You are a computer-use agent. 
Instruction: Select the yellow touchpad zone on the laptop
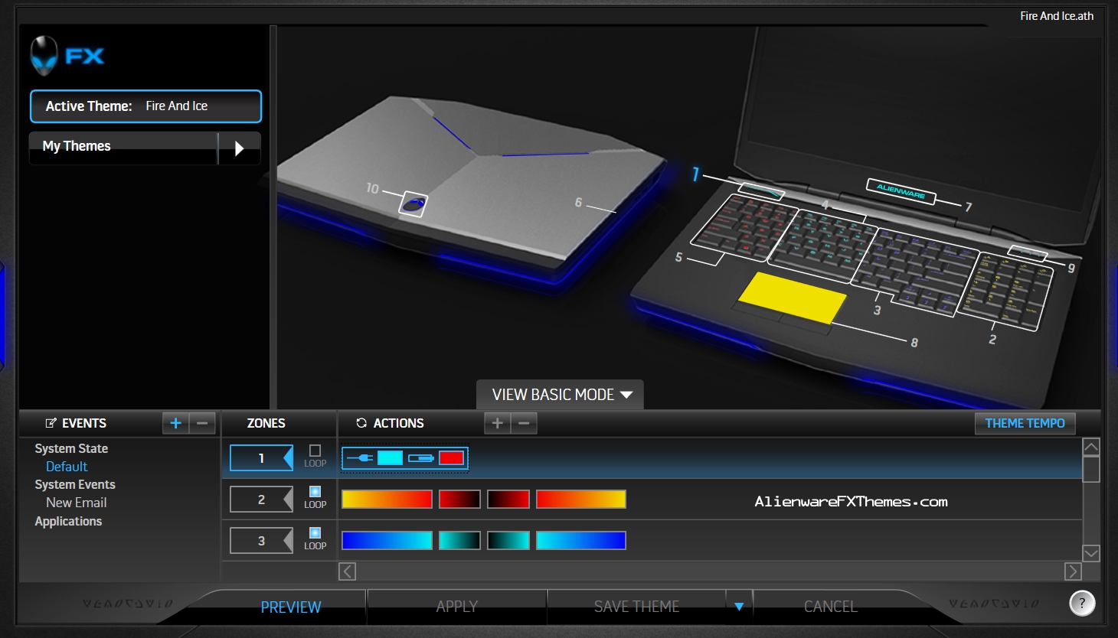point(792,298)
